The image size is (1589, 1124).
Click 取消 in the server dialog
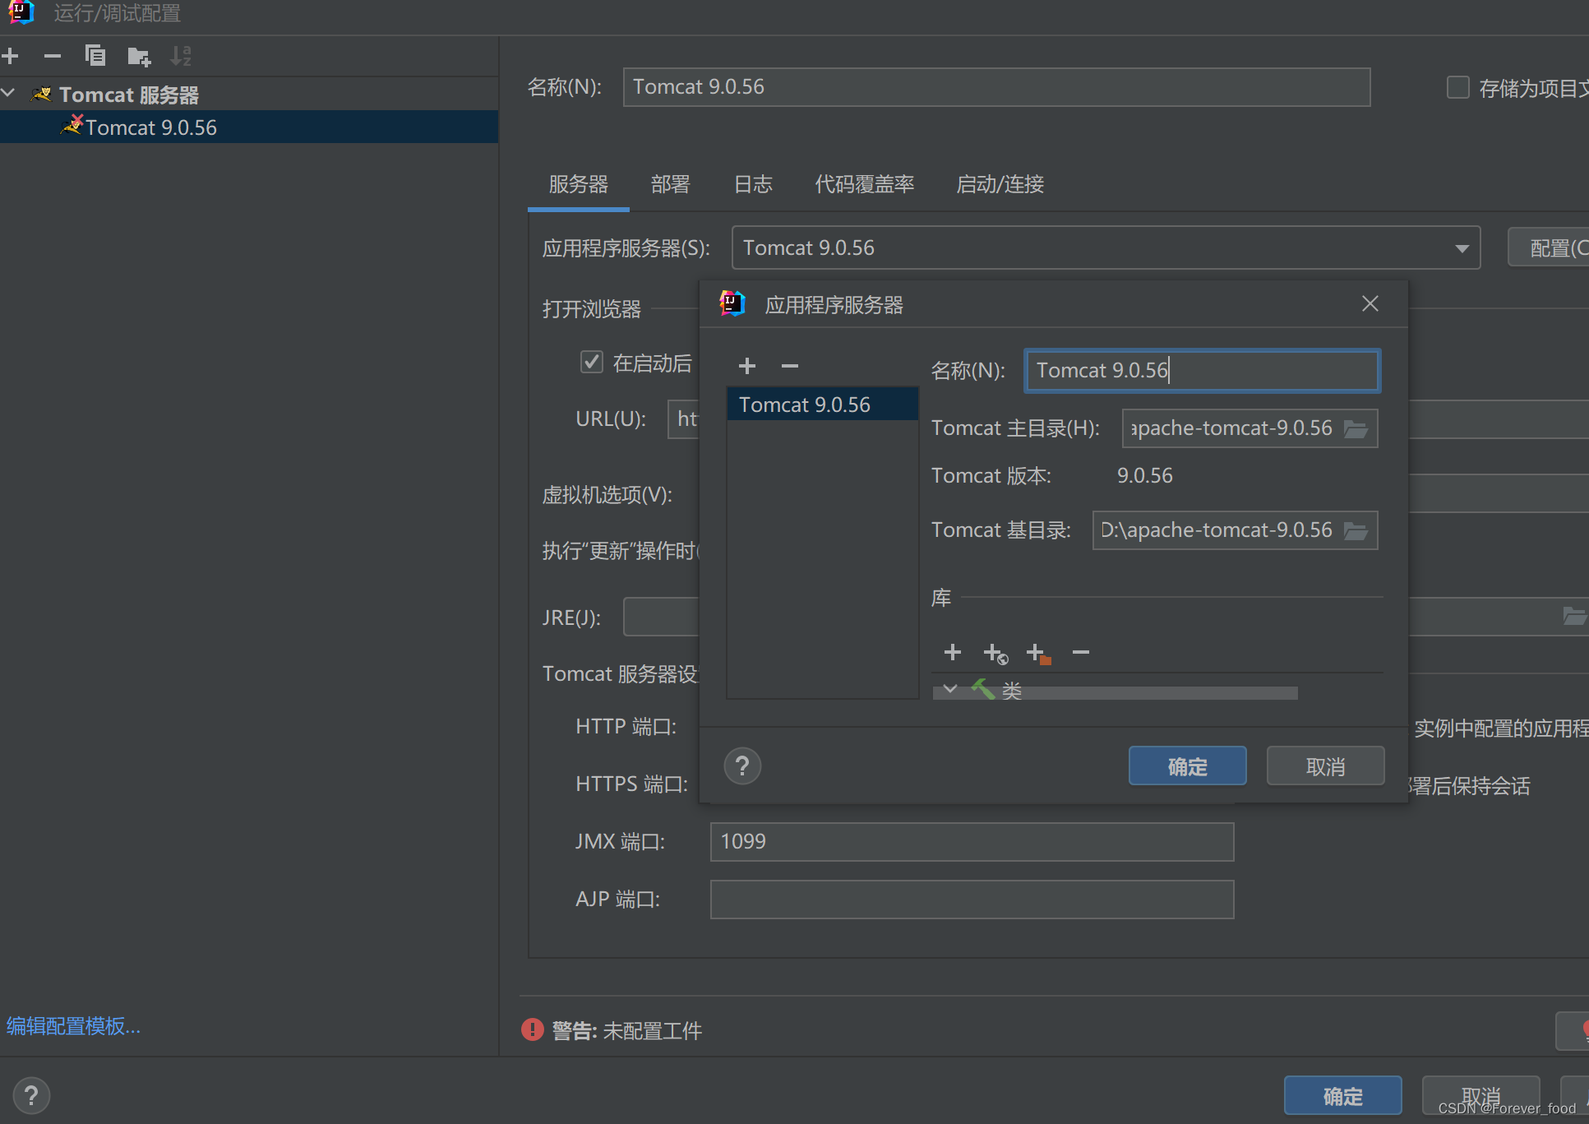click(x=1325, y=766)
